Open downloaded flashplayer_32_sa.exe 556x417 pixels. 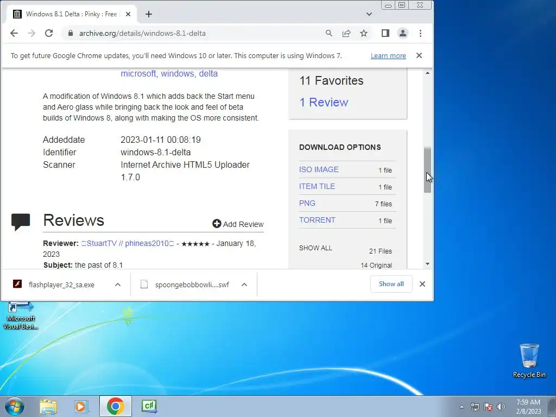(61, 285)
